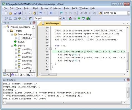
Task: Collapse the Device component node
Action: tap(12, 46)
